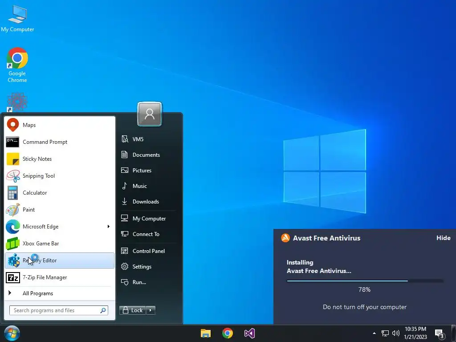Open Paint from the start menu
Viewport: 456px width, 342px height.
(60, 210)
